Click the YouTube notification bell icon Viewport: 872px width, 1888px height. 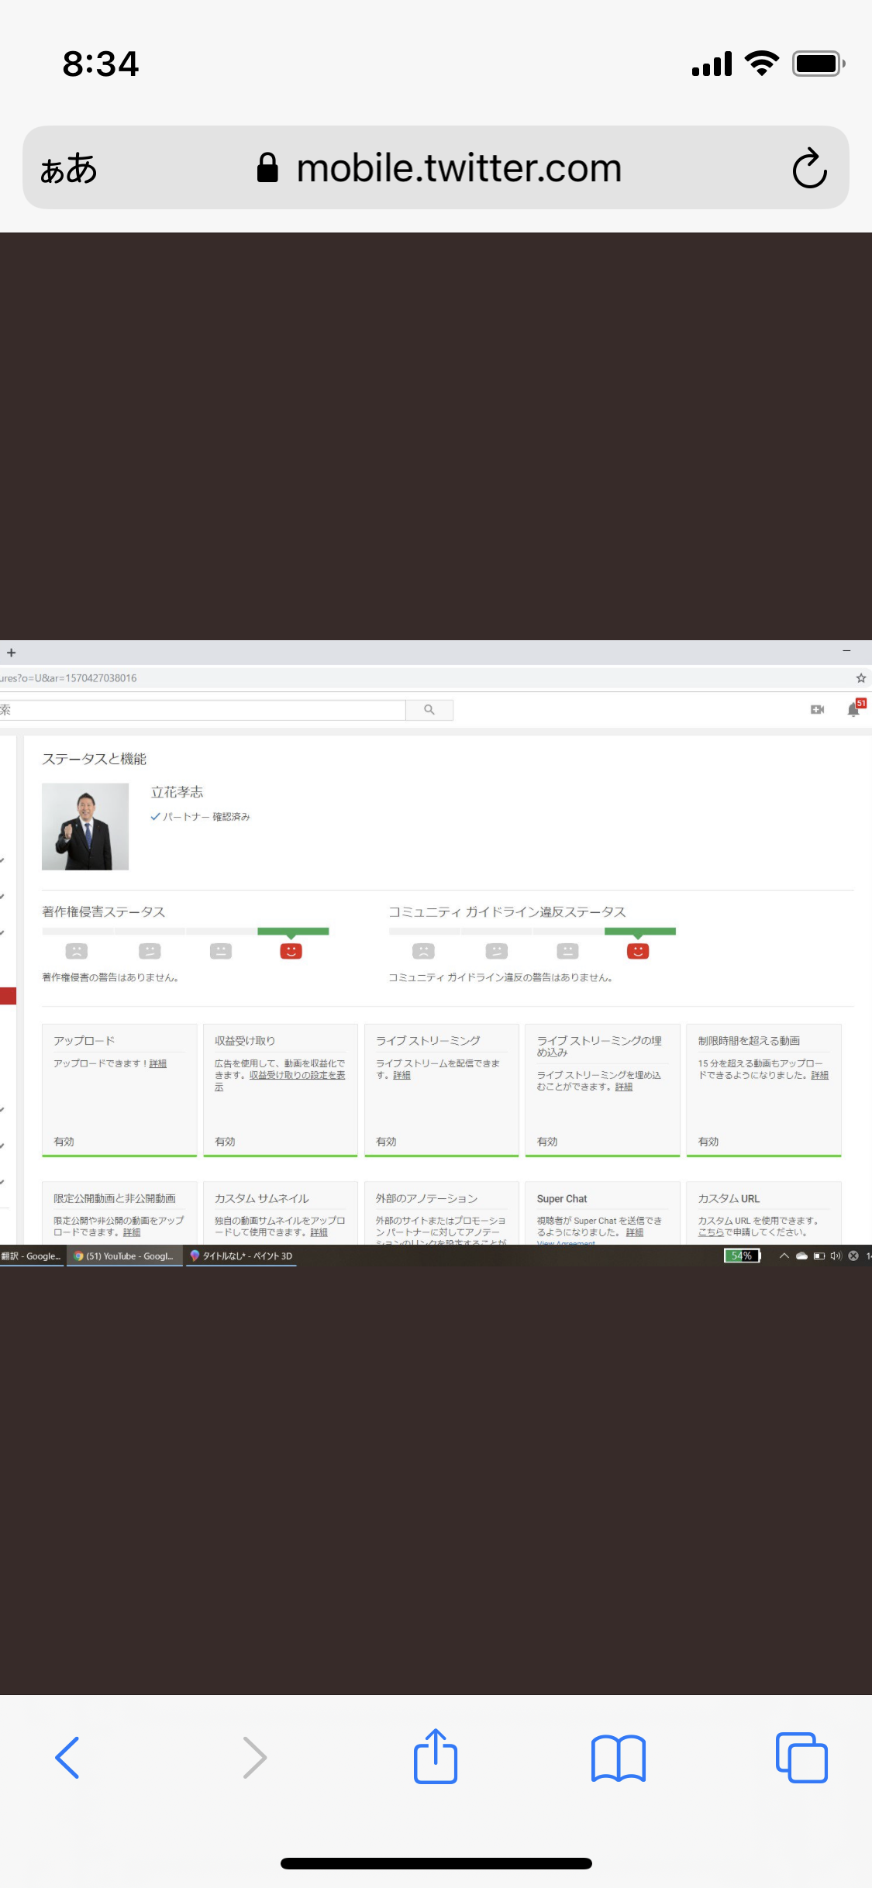(x=853, y=709)
